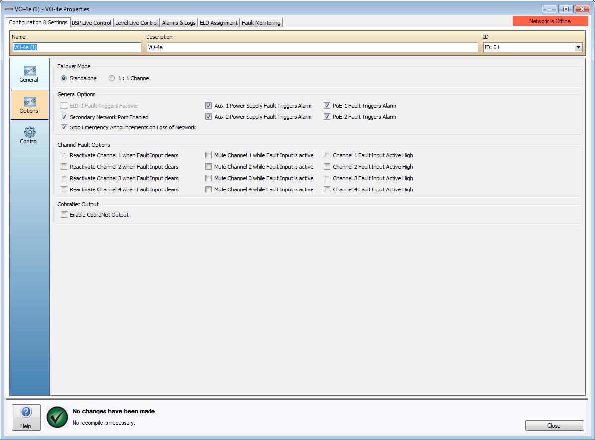The height and width of the screenshot is (440, 595).
Task: Click the 'No changes have been made.' text
Action: 115,411
